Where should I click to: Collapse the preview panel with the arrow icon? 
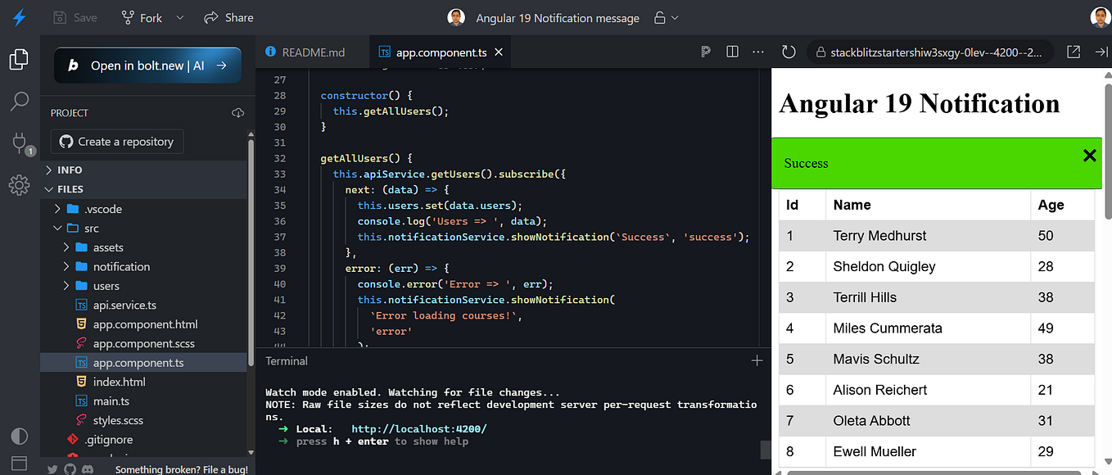tap(1101, 51)
